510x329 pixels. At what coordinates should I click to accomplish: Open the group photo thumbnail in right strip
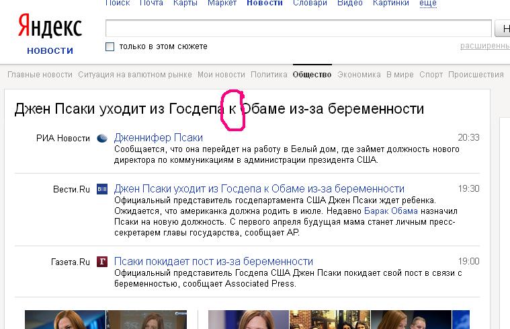(x=330, y=320)
